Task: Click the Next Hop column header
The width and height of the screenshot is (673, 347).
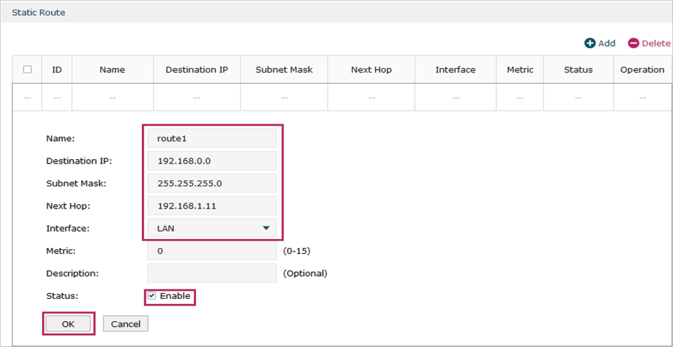Action: coord(371,70)
